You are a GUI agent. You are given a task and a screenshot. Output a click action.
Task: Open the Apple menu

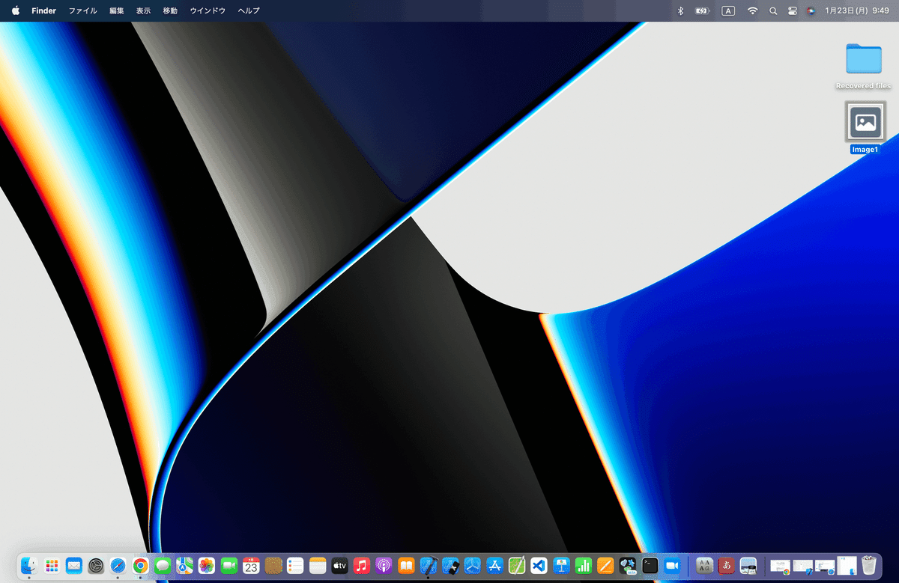click(15, 10)
